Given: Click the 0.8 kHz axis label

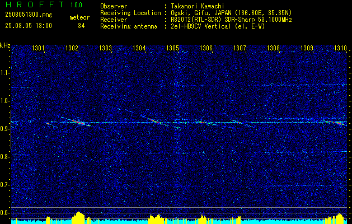Looking at the screenshot, I should coord(5,157).
